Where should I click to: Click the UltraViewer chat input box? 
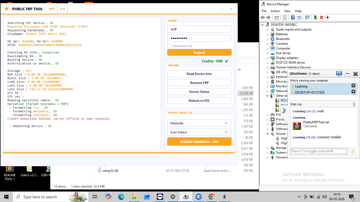tap(319, 151)
